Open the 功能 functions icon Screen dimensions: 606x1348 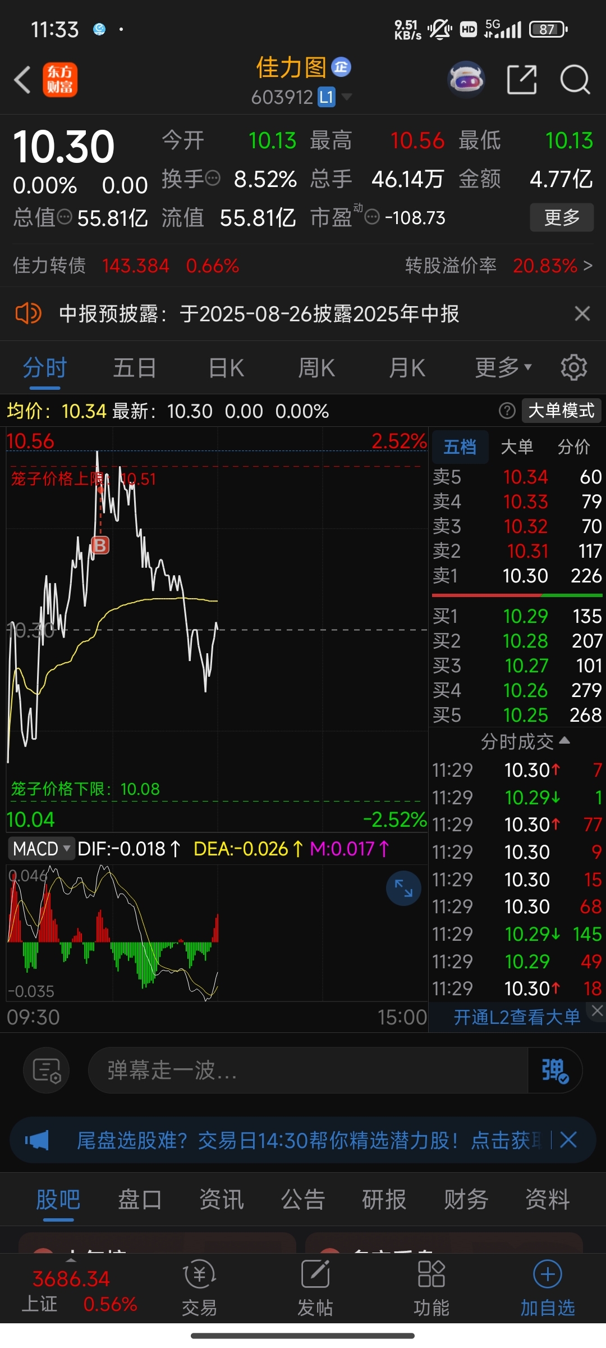[x=431, y=1288]
